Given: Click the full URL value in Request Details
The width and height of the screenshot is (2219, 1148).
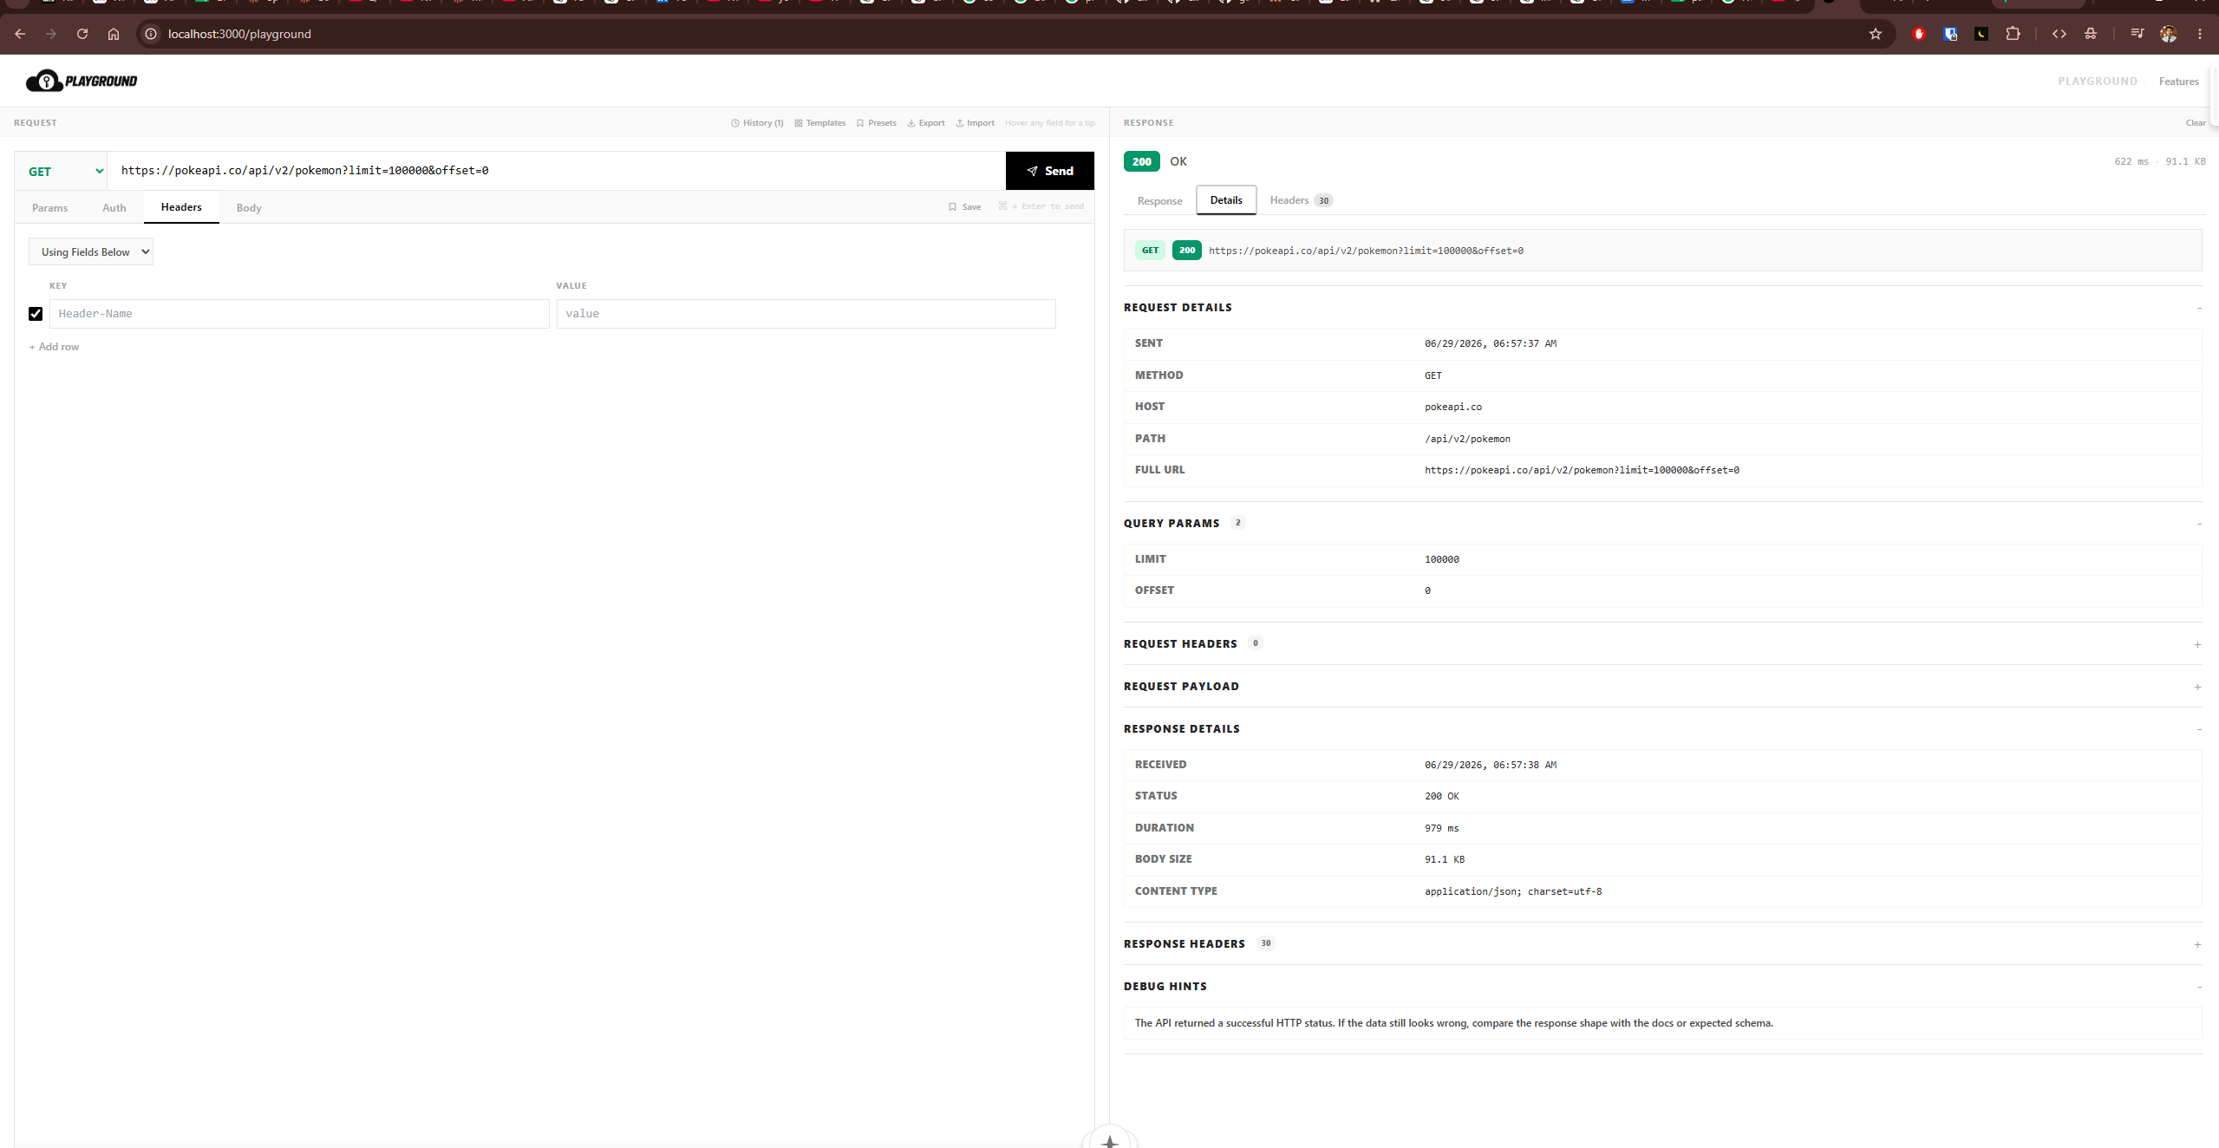Looking at the screenshot, I should point(1582,471).
